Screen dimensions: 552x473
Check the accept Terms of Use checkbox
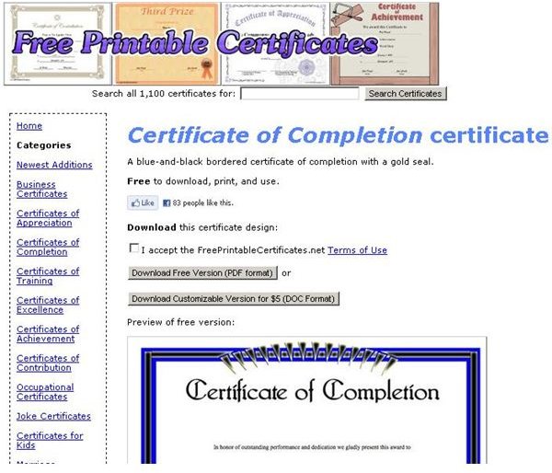pyautogui.click(x=133, y=248)
